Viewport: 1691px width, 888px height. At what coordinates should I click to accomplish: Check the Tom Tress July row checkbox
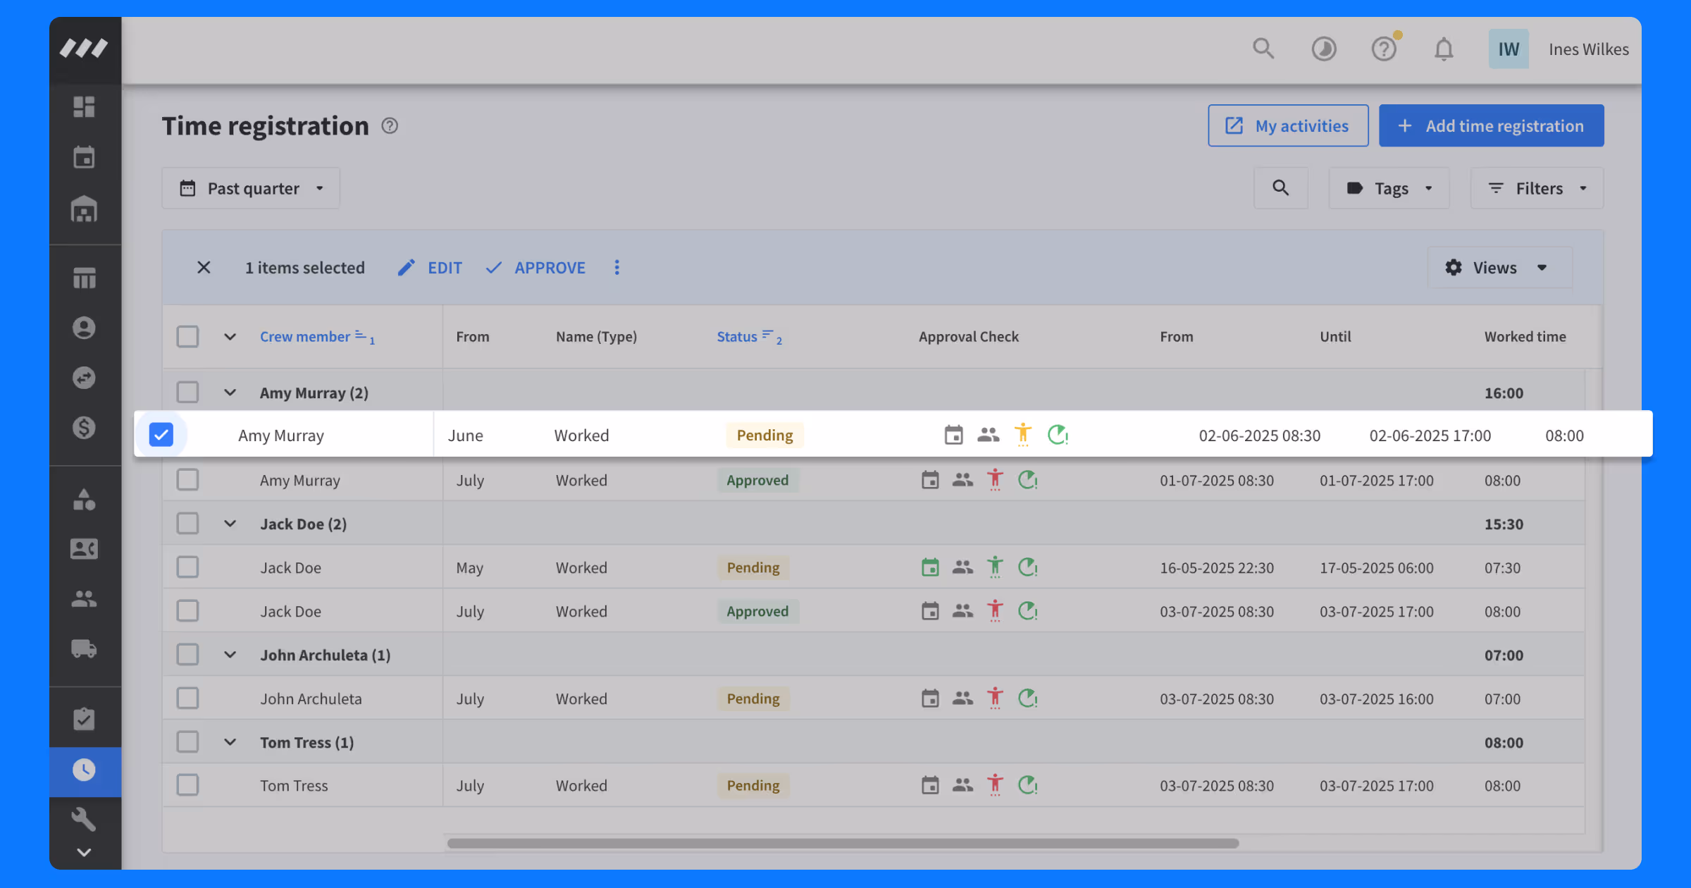187,785
